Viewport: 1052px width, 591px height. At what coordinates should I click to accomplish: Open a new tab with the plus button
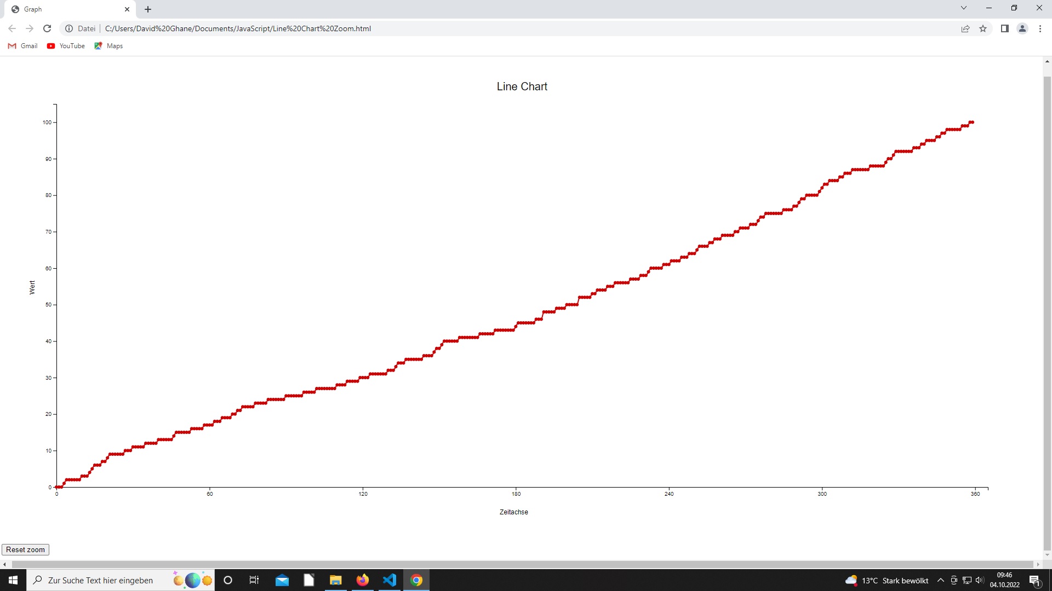pos(148,9)
